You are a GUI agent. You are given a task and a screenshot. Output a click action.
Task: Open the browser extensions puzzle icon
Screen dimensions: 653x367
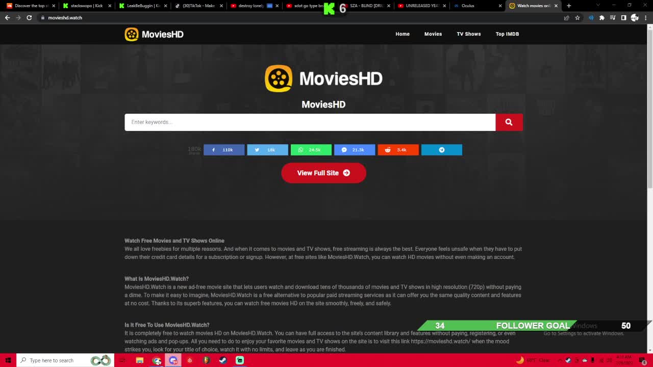coord(602,17)
